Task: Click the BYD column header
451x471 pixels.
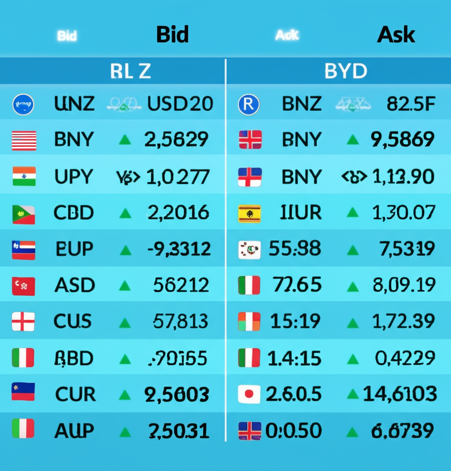Action: [346, 71]
